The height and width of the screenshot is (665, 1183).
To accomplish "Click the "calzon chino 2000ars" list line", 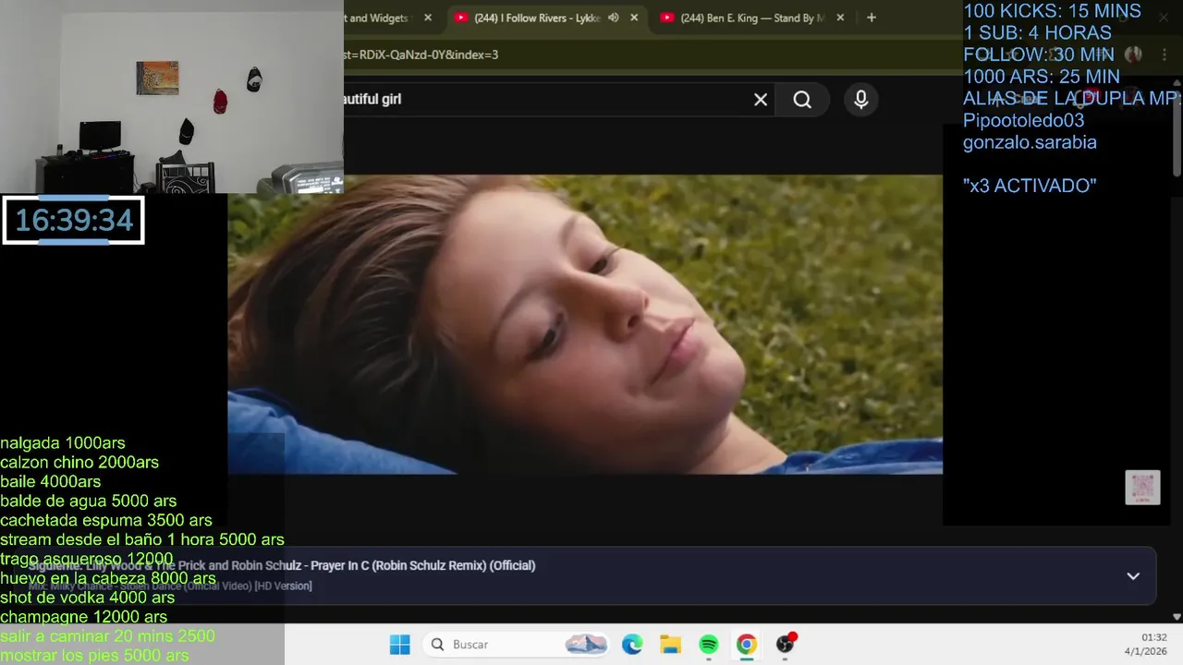I will pyautogui.click(x=79, y=463).
